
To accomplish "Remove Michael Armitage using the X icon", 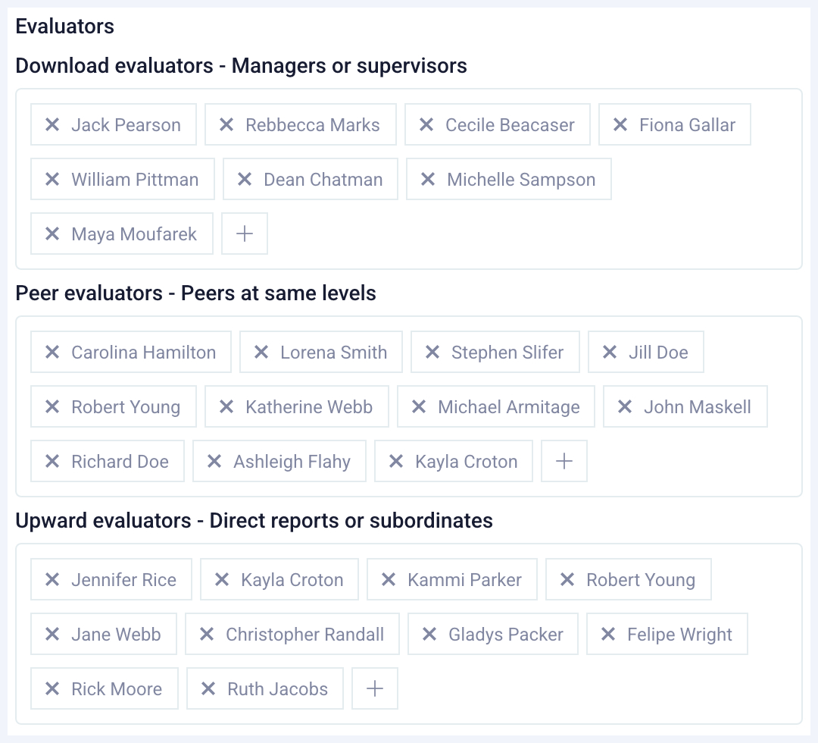I will click(x=419, y=406).
